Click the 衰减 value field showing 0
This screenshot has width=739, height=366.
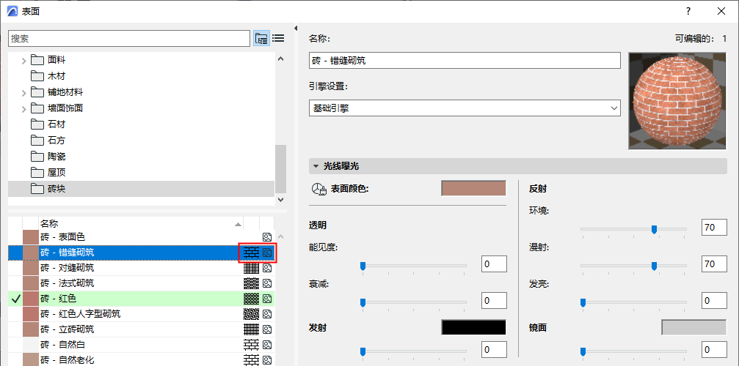pyautogui.click(x=494, y=300)
